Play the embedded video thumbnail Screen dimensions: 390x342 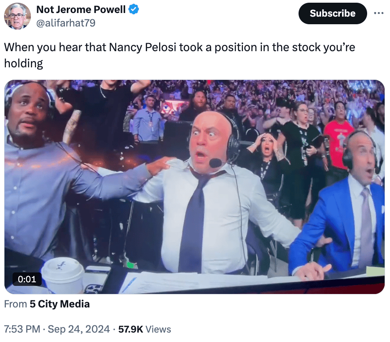click(195, 187)
